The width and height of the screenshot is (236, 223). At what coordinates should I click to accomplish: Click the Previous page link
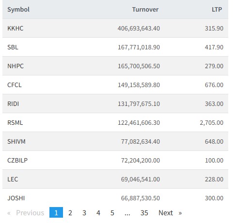click(x=26, y=213)
